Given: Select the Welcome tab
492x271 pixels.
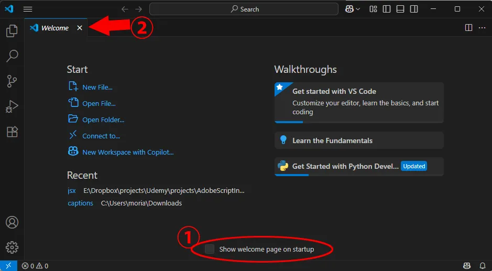Looking at the screenshot, I should [x=56, y=28].
